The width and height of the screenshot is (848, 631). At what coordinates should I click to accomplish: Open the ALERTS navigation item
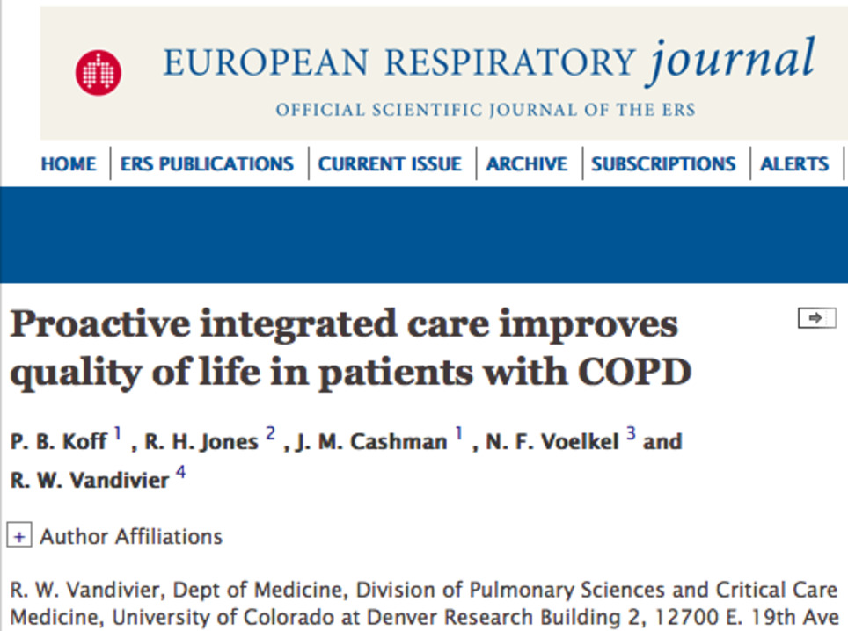[x=794, y=164]
